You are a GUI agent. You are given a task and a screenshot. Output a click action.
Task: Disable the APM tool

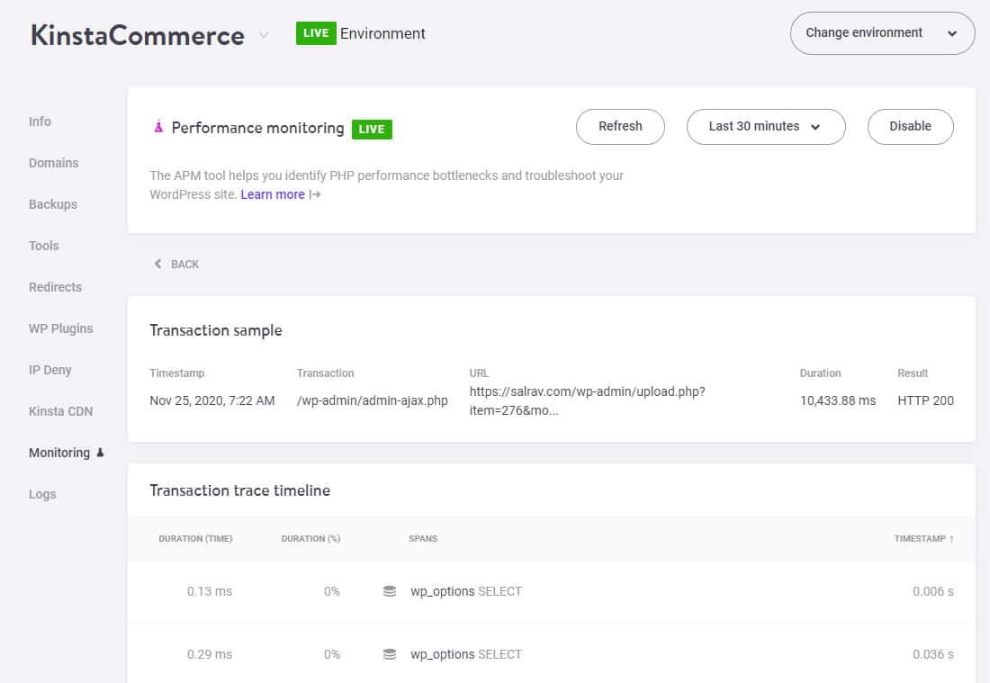click(x=910, y=127)
